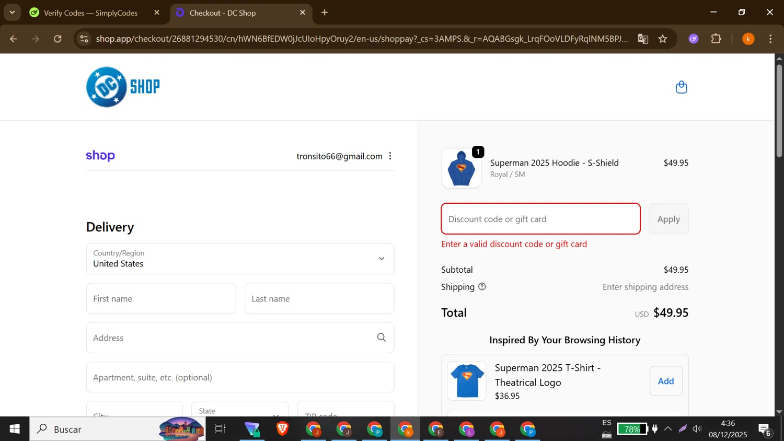Click the First name field

161,298
